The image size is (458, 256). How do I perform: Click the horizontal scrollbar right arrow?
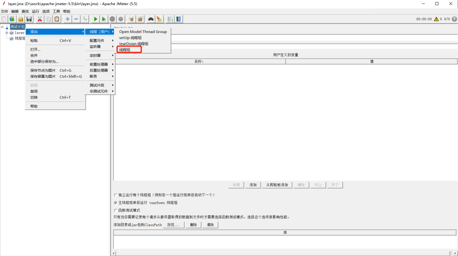(x=455, y=253)
